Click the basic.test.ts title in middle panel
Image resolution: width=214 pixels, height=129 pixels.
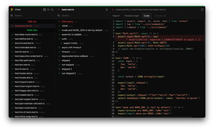tap(68, 10)
